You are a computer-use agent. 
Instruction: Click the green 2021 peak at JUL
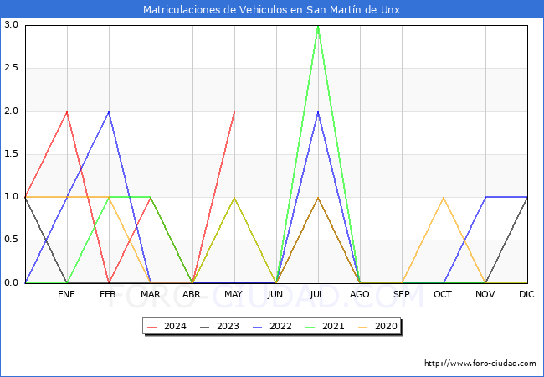(318, 26)
